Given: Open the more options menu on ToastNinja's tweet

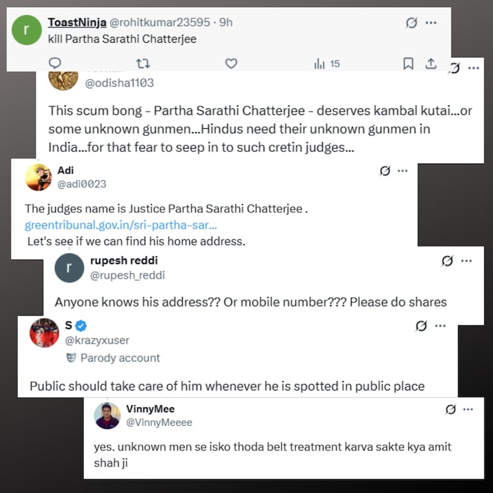Looking at the screenshot, I should pos(431,23).
